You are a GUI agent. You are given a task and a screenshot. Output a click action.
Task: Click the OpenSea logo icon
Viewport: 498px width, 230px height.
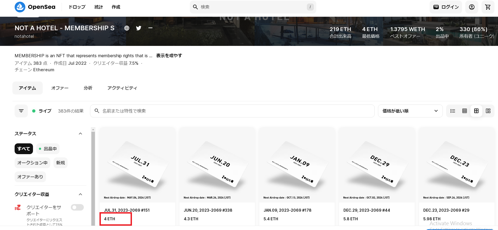pos(20,7)
